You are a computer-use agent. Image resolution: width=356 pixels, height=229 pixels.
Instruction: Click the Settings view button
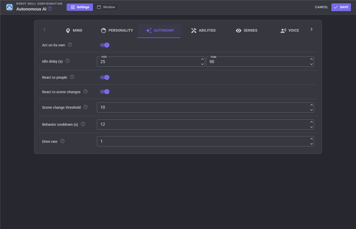(80, 7)
